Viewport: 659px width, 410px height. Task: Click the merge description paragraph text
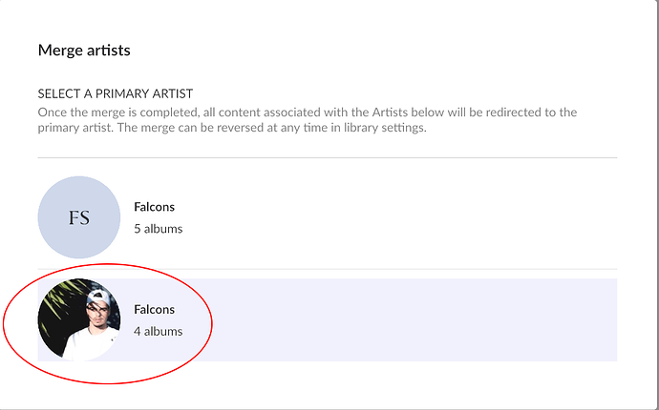(306, 120)
